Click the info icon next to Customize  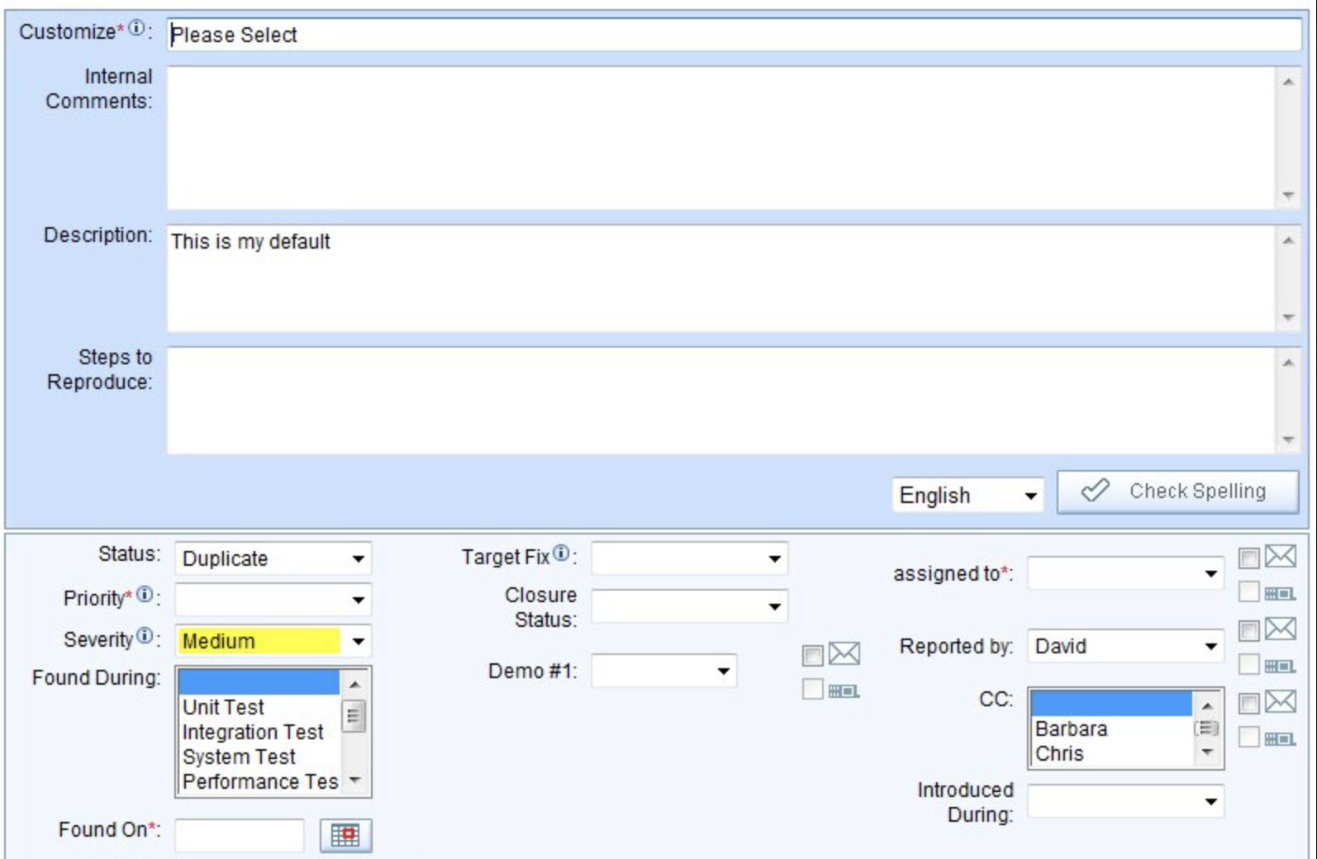pyautogui.click(x=136, y=29)
